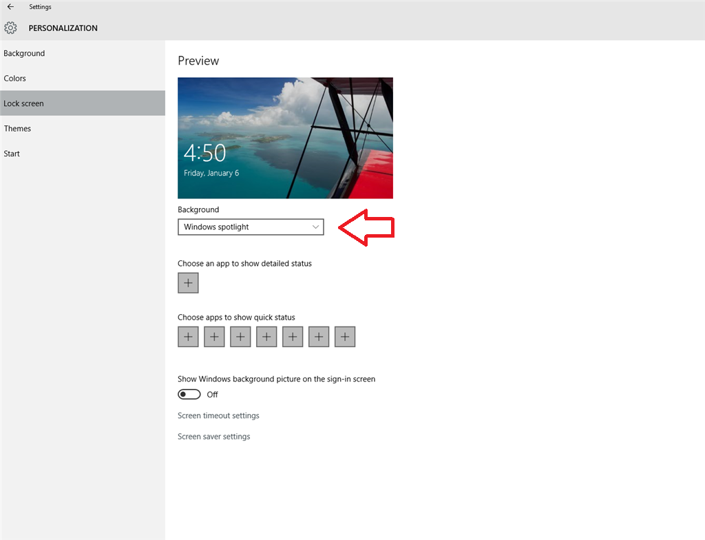The image size is (705, 540).
Task: Click 'Choose apps to show quick status' label
Action: (236, 318)
